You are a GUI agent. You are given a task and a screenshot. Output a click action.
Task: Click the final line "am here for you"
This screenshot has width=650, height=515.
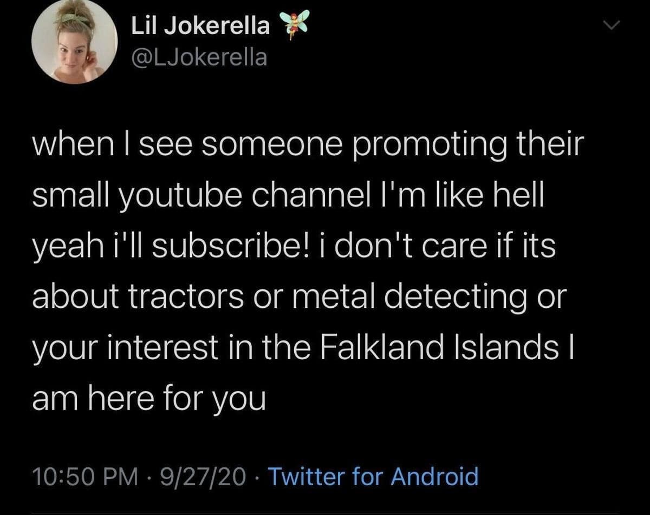click(x=149, y=399)
